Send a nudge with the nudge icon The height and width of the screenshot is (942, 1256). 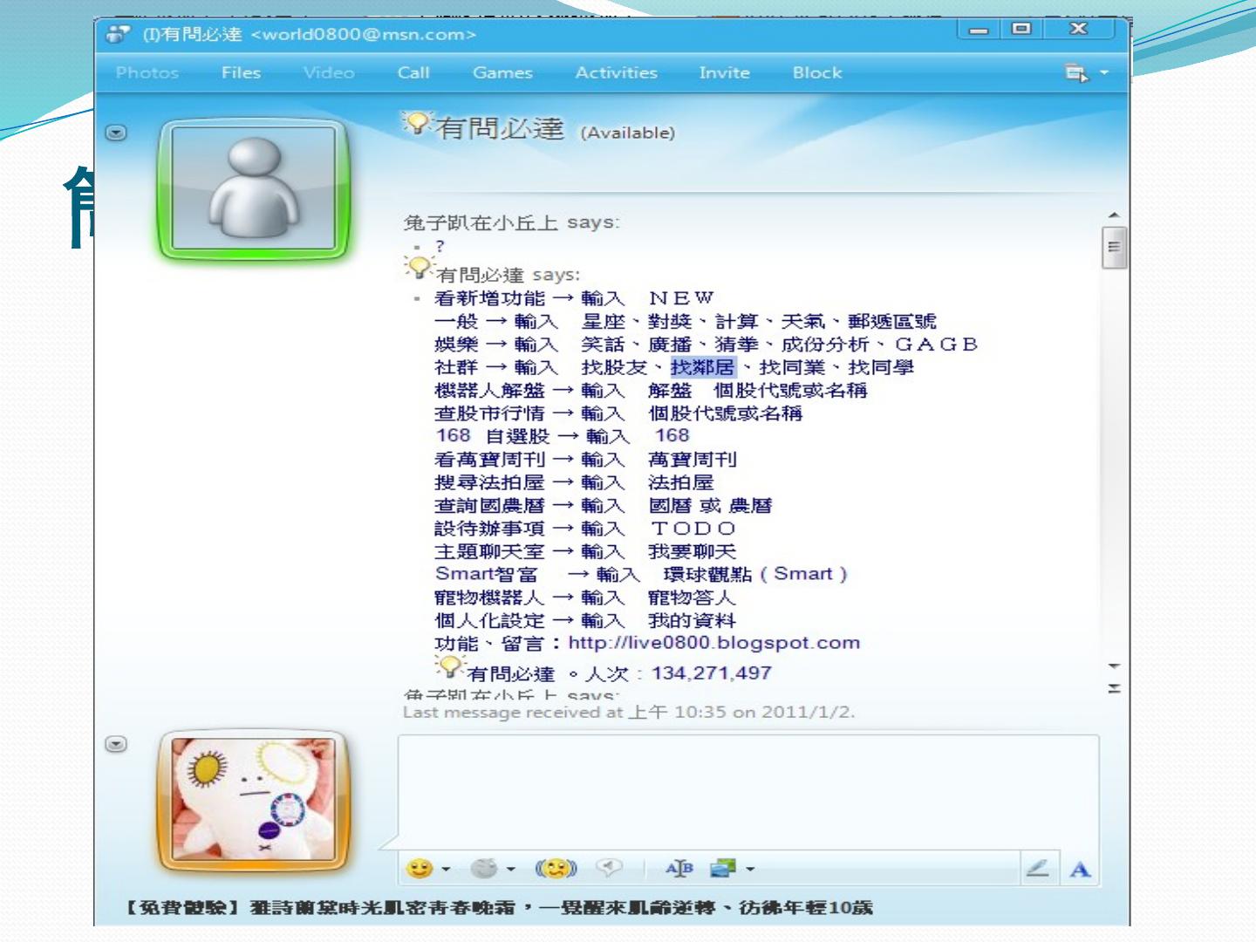[556, 869]
